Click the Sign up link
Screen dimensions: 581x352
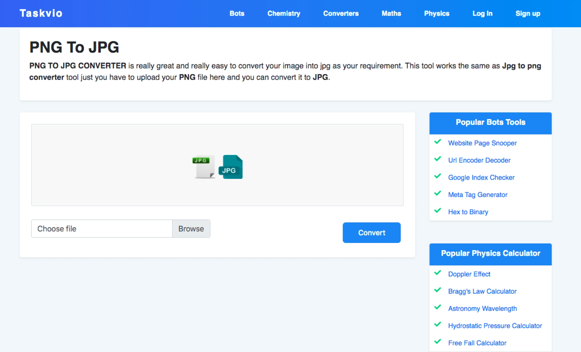(528, 14)
